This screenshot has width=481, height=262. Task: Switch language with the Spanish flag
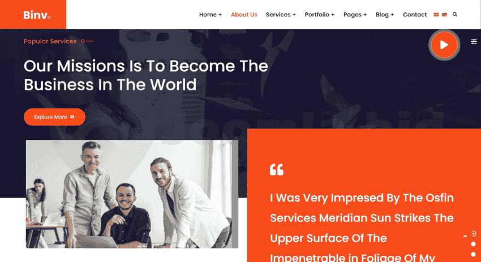(x=436, y=14)
